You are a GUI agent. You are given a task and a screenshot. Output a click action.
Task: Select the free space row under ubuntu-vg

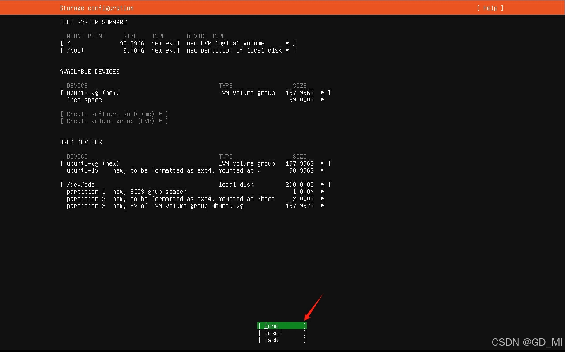[195, 100]
